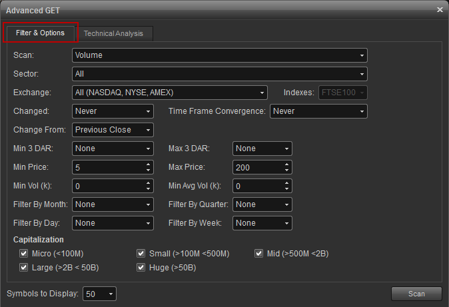Click the Scan button
The width and height of the screenshot is (449, 307).
(x=416, y=294)
